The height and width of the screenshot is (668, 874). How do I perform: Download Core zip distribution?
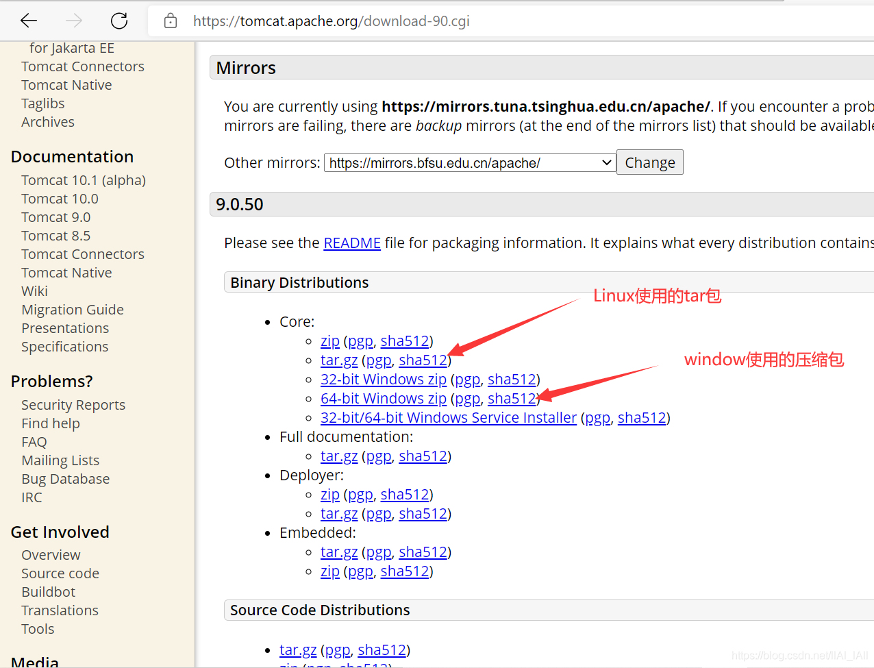pyautogui.click(x=330, y=341)
